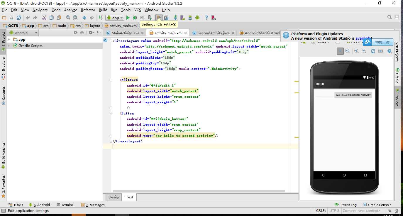
Task: Expand the app module tree node
Action: 9,40
